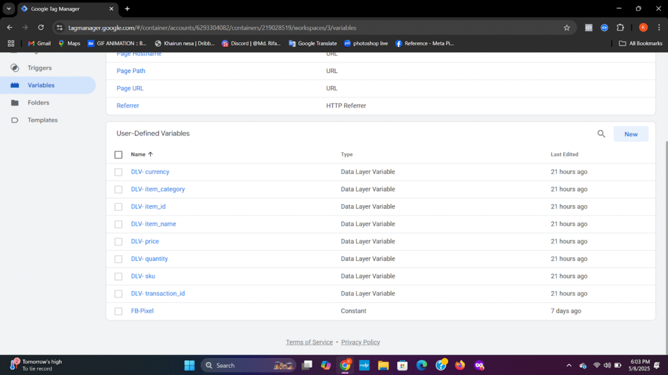Open the FB-Pixel variable link
Viewport: 668px width, 375px height.
(142, 311)
